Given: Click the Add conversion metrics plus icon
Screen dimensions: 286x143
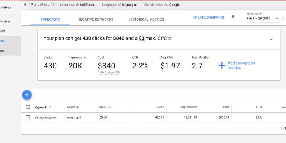Looking at the screenshot, I should pyautogui.click(x=222, y=65).
